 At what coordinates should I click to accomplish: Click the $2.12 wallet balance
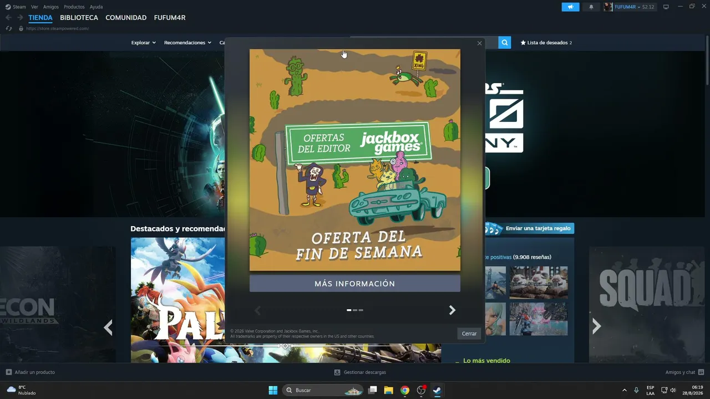[x=648, y=7]
